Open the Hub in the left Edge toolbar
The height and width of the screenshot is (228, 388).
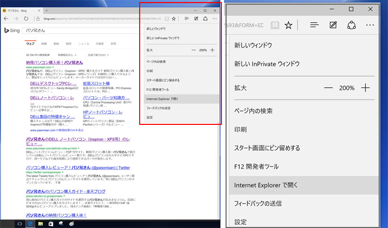pyautogui.click(x=187, y=19)
